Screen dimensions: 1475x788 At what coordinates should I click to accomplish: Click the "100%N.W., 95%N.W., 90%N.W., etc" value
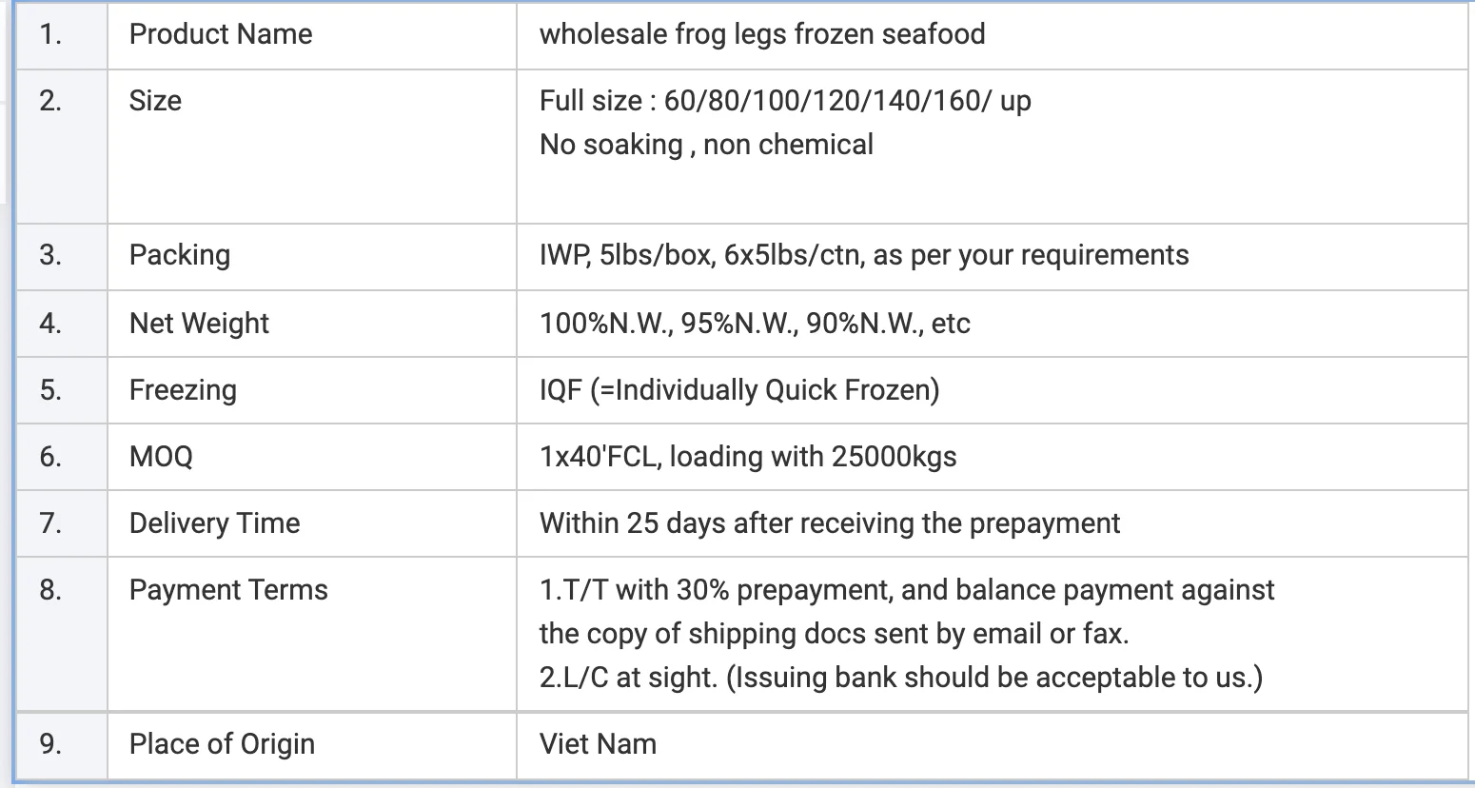(x=754, y=324)
